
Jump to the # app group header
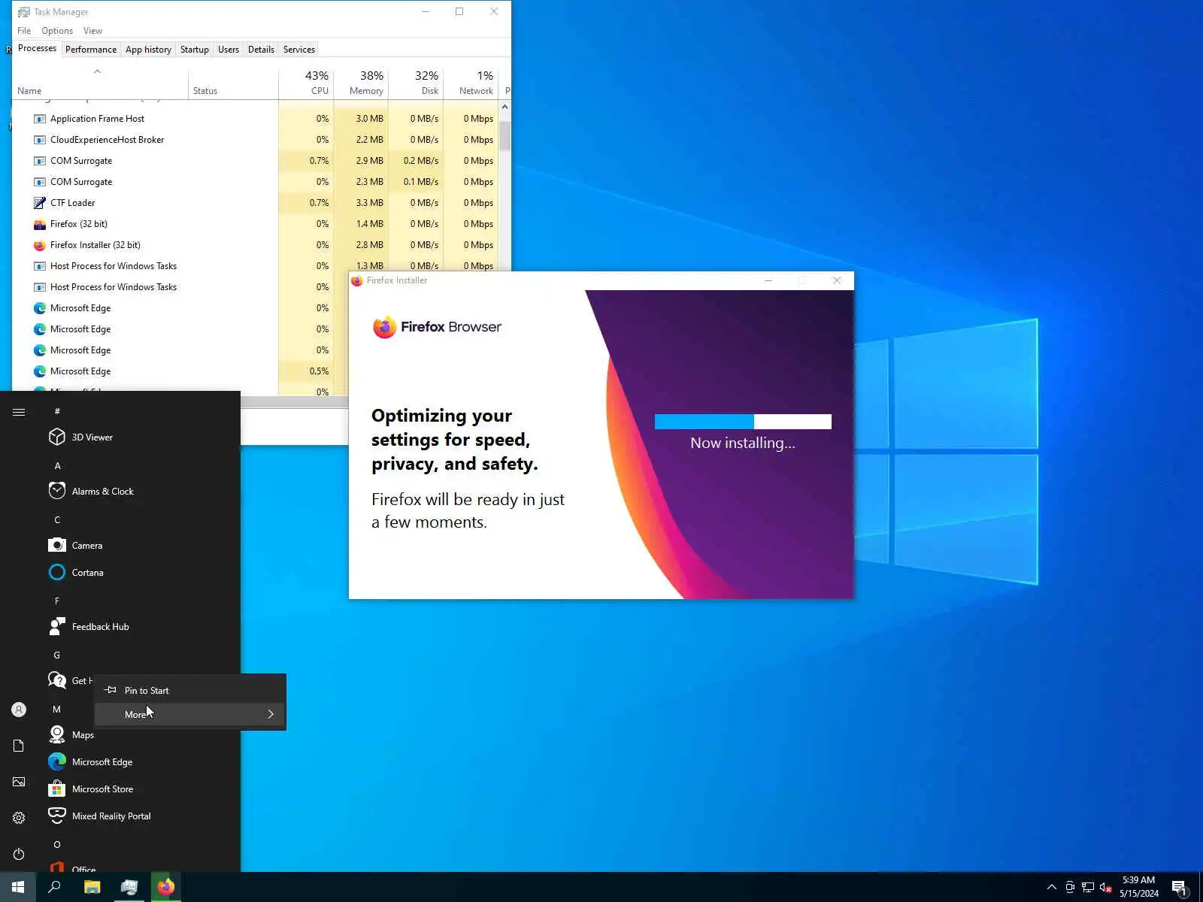pos(57,412)
